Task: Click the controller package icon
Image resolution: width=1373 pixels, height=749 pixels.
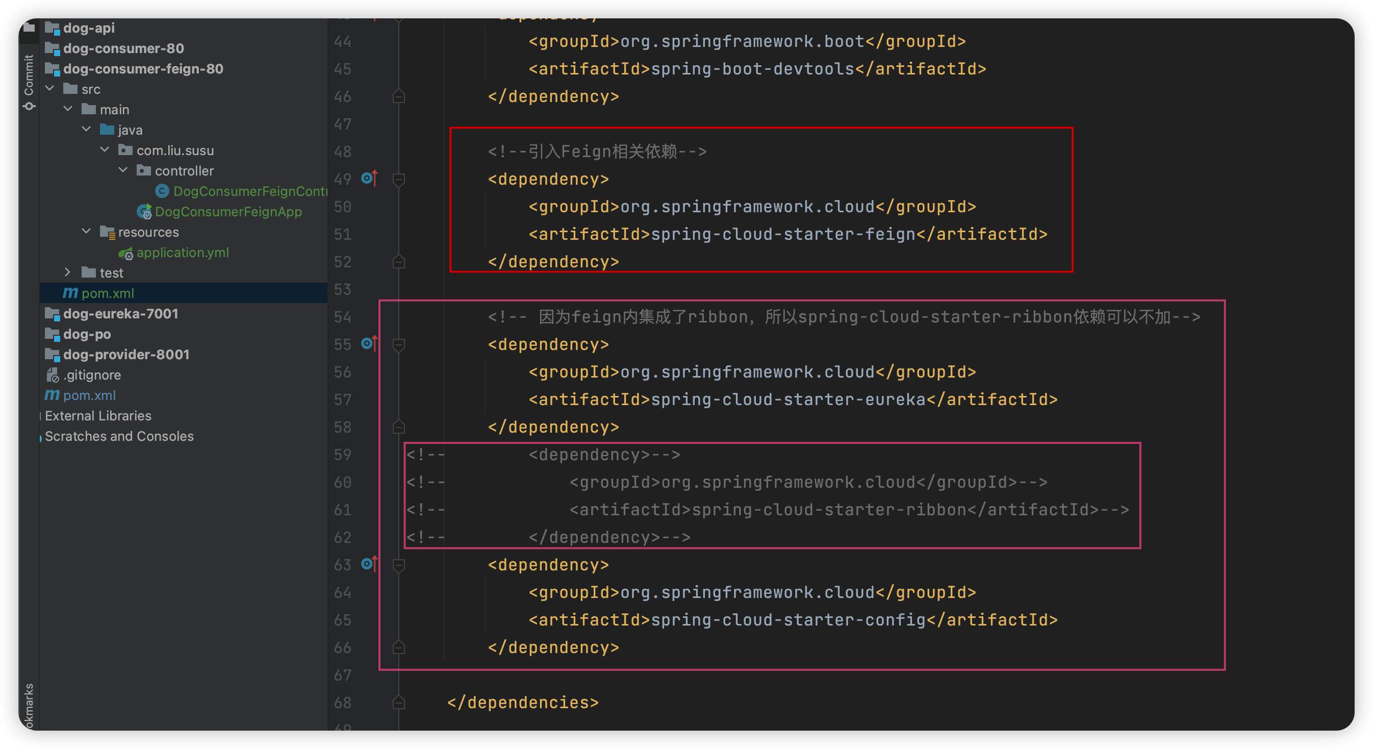Action: (x=143, y=170)
